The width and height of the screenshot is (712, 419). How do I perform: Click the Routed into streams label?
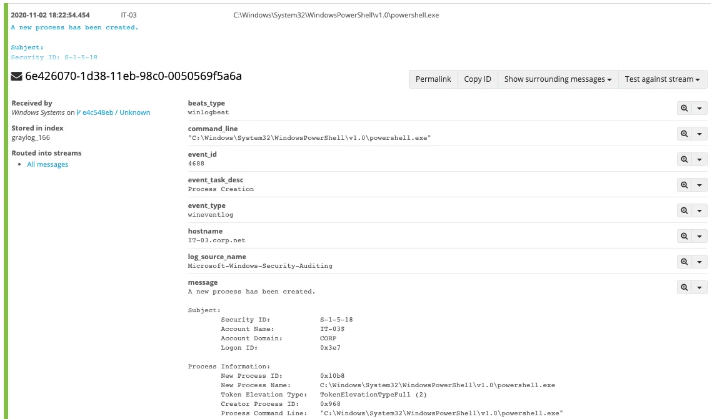point(46,153)
